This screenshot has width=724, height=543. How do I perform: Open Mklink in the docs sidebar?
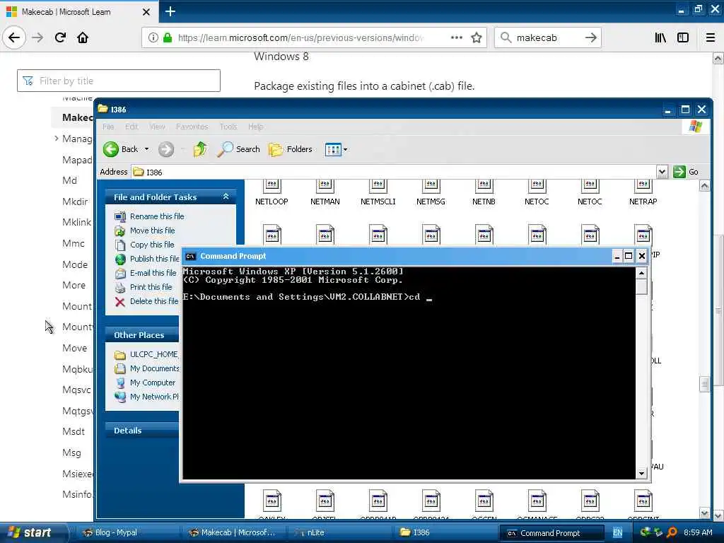[76, 222]
